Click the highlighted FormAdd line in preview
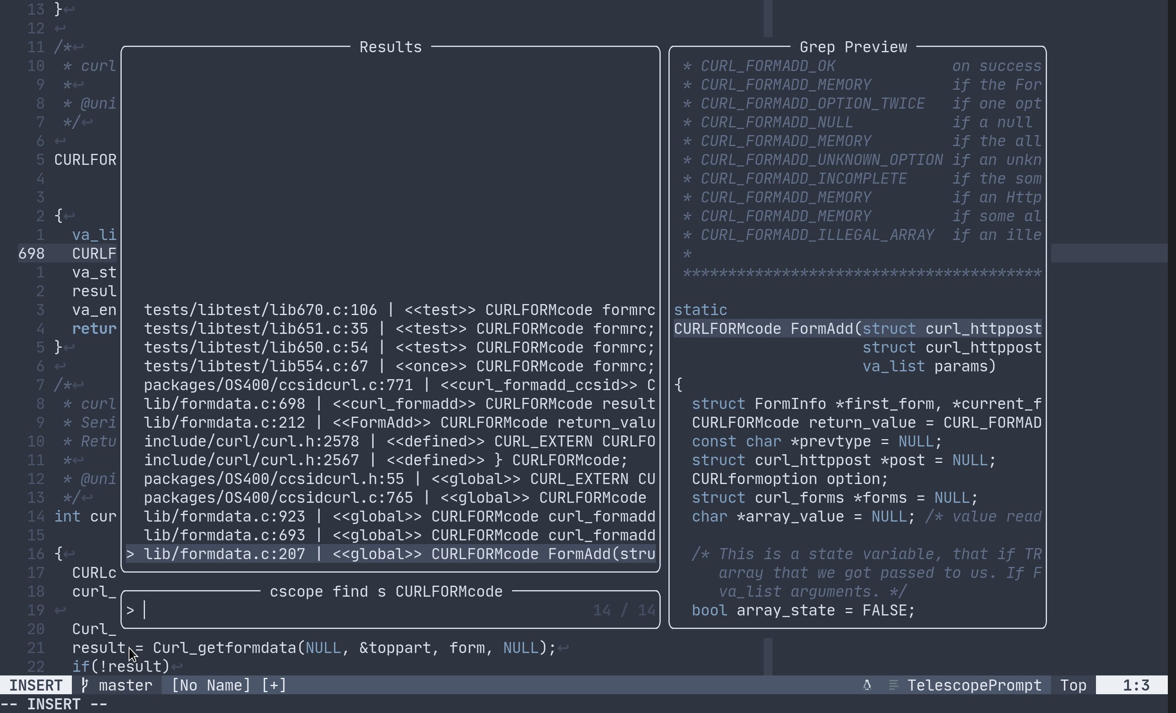The image size is (1176, 713). pyautogui.click(x=857, y=329)
